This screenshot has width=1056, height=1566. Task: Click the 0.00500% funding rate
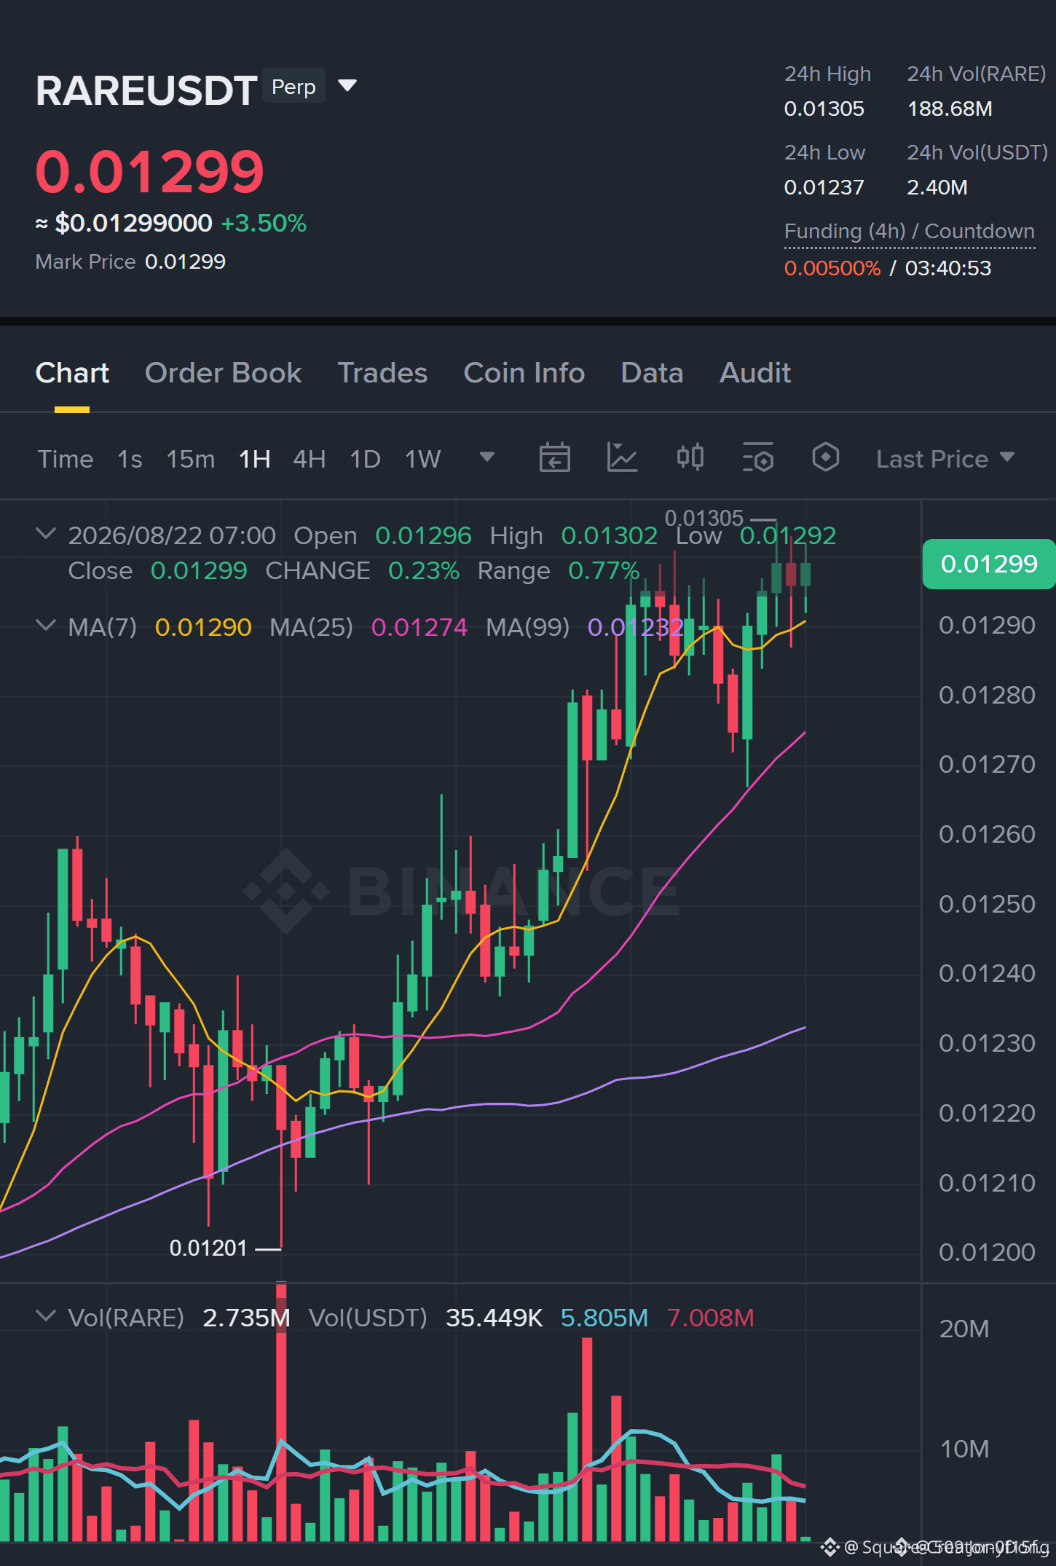tap(832, 268)
